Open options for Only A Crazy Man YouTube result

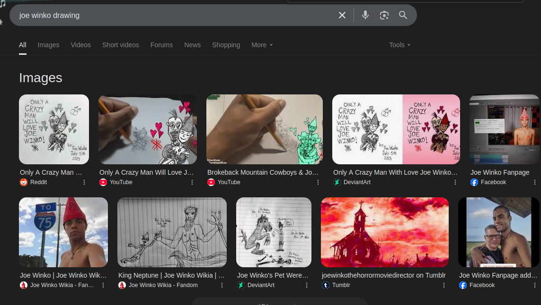192,182
